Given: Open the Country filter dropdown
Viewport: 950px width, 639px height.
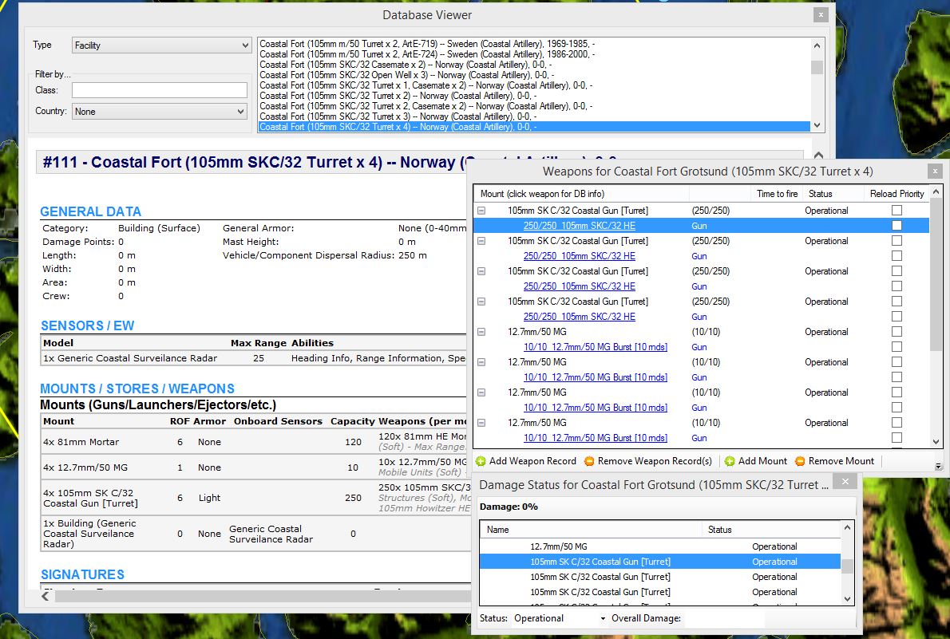Looking at the screenshot, I should [160, 112].
